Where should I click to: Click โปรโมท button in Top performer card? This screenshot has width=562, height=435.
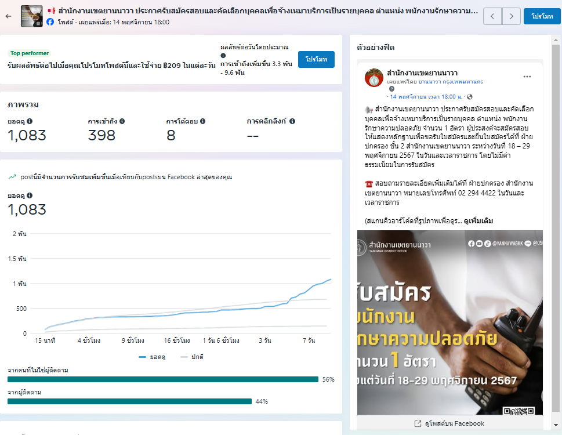click(x=316, y=60)
